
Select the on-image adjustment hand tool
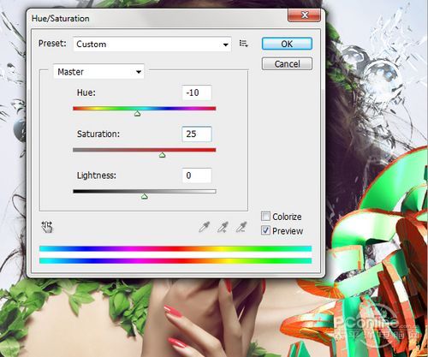pyautogui.click(x=47, y=227)
